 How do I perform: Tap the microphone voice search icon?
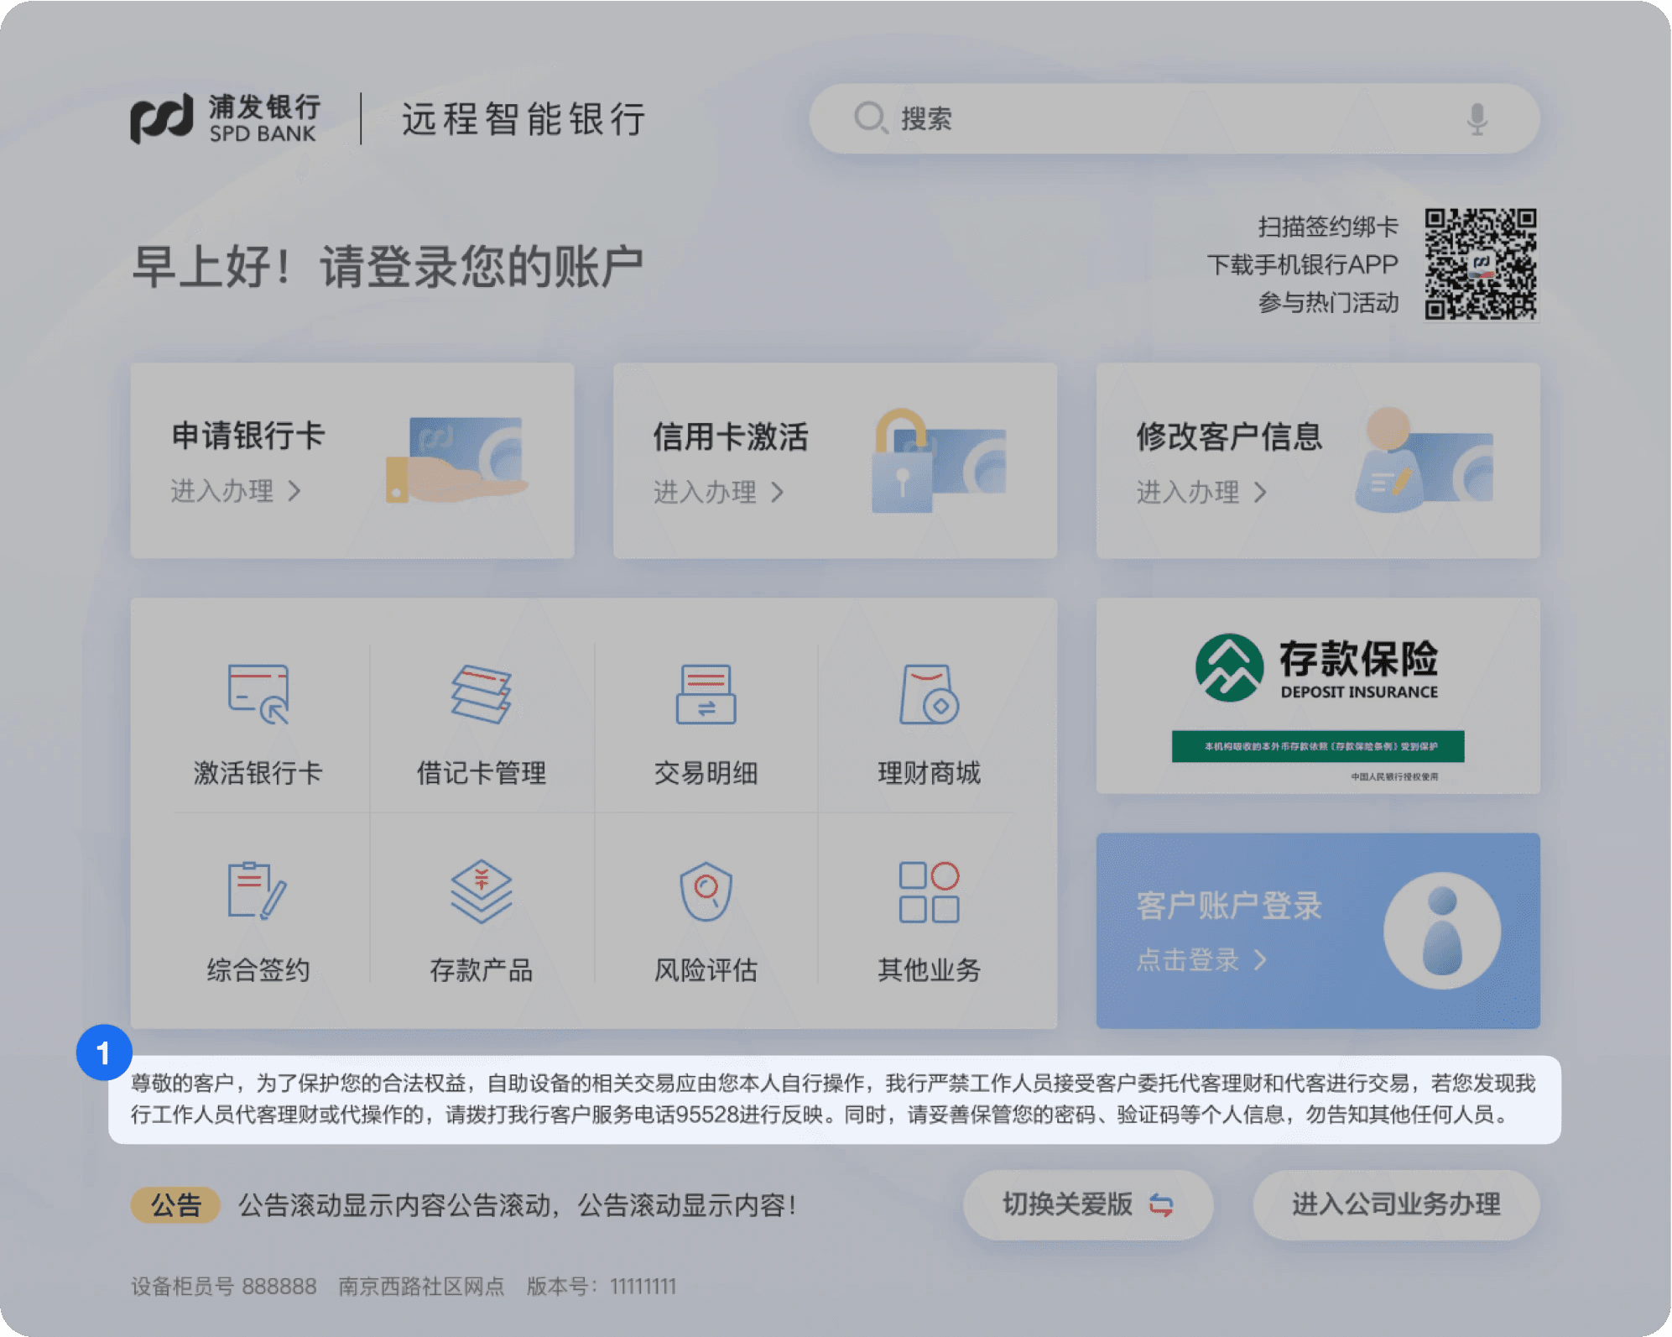click(1477, 119)
